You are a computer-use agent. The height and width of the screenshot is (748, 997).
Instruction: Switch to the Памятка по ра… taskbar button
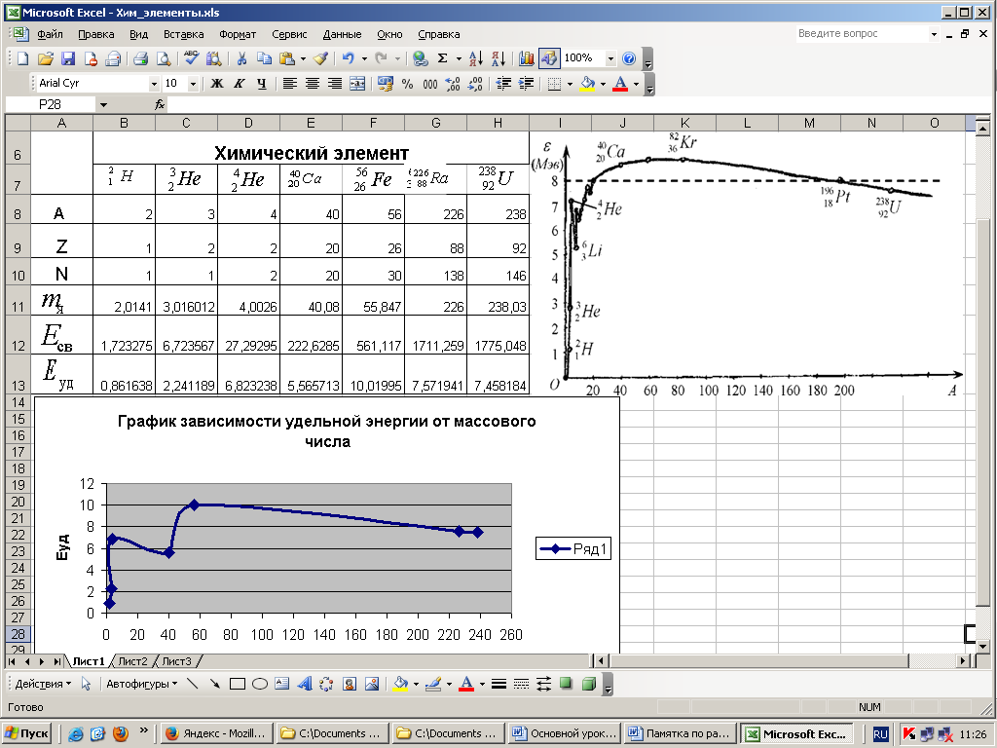click(x=681, y=734)
